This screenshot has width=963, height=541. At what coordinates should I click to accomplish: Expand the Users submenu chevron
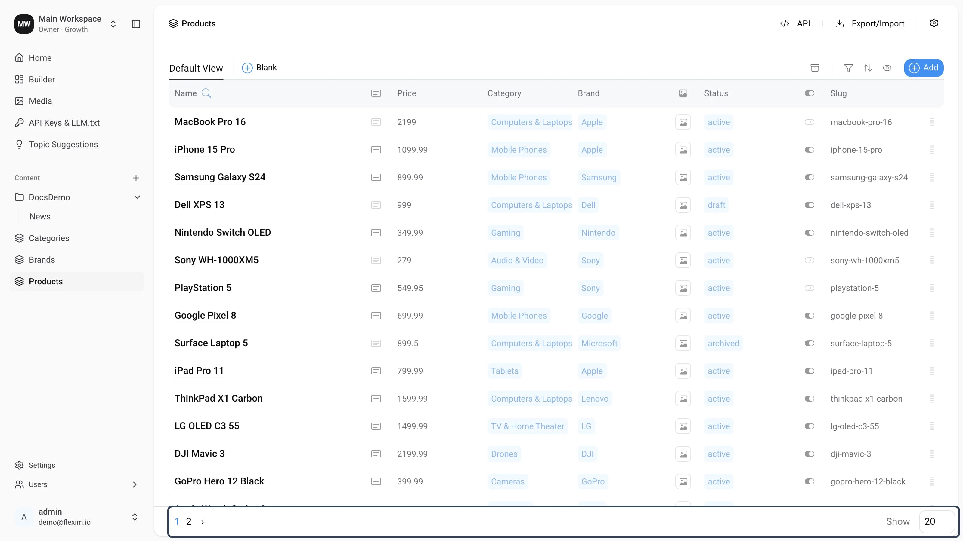point(135,484)
